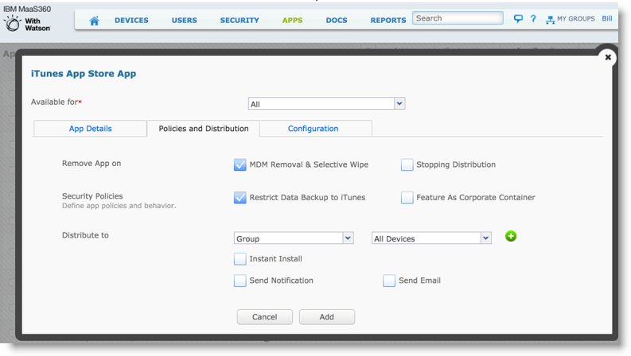Open the Users menu

[x=185, y=20]
